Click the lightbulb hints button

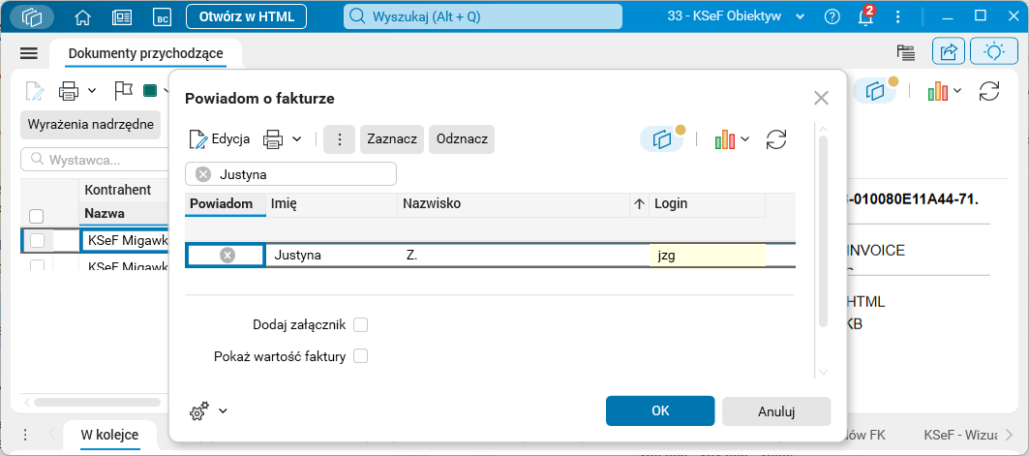(994, 52)
